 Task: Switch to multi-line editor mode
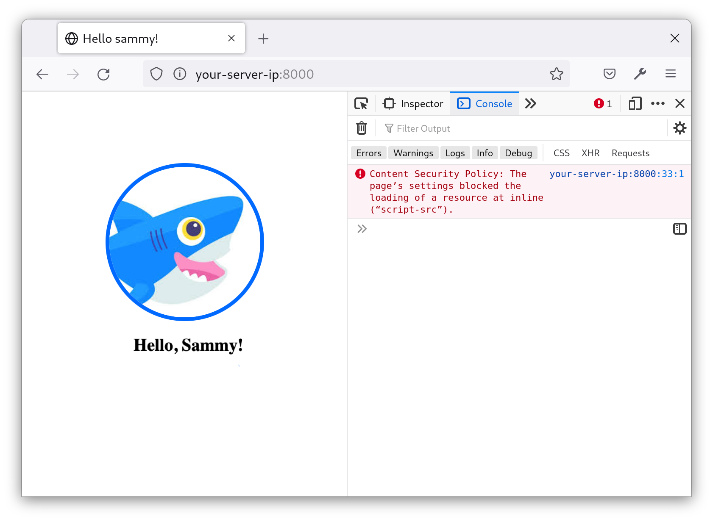[680, 229]
